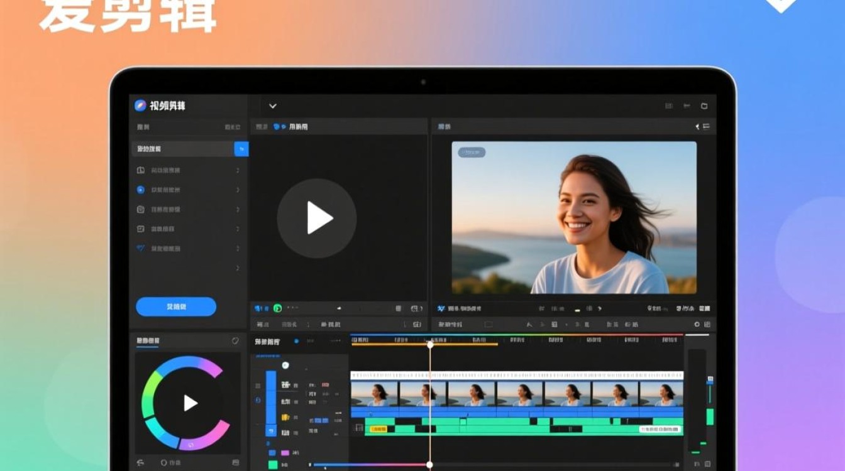The width and height of the screenshot is (845, 471).
Task: Expand the sidebar row with the camera icon
Action: 238,209
